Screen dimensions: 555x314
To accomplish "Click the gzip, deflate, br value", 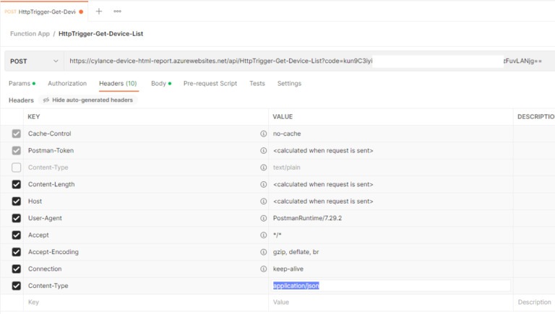I will [x=296, y=252].
